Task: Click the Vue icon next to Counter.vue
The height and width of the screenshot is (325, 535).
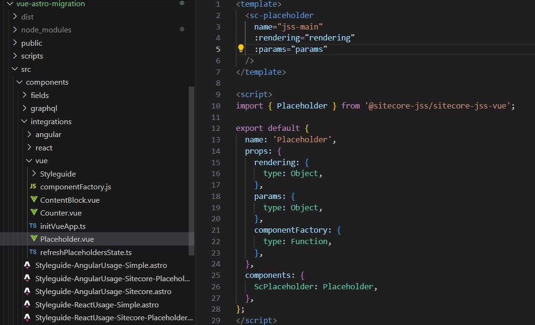Action: (x=33, y=213)
